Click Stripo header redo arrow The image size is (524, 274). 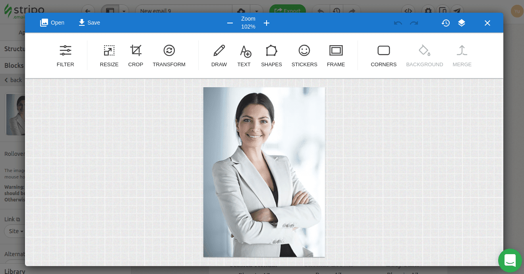351,11
